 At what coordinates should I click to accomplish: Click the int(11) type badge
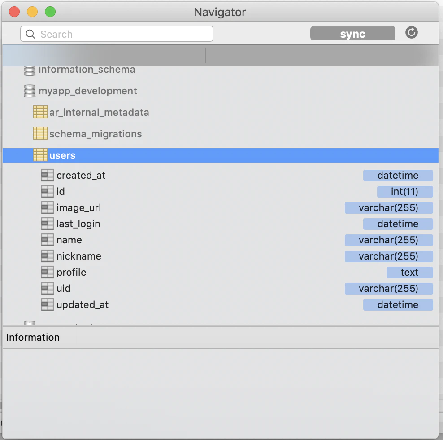coord(404,192)
